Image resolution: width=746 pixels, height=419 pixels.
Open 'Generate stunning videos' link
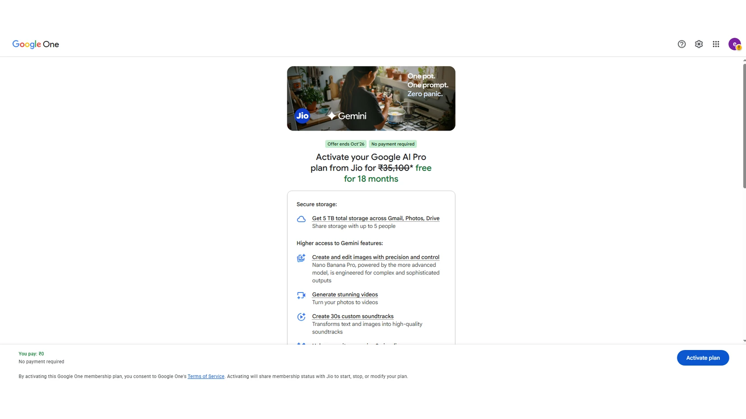point(345,294)
